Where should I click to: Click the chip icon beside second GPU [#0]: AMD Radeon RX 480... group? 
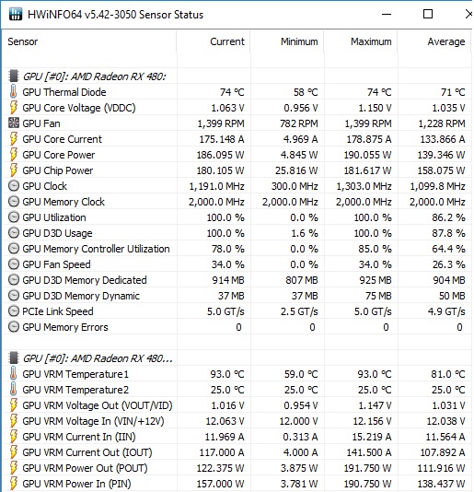point(14,358)
